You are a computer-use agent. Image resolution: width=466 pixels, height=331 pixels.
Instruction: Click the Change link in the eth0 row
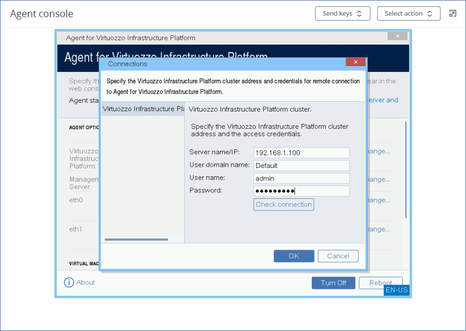click(x=379, y=200)
